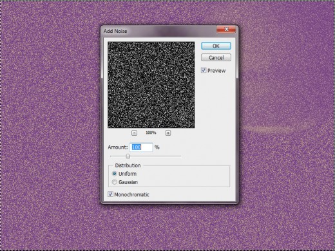The height and width of the screenshot is (251, 335).
Task: Cancel the Add Noise dialog
Action: 216,57
